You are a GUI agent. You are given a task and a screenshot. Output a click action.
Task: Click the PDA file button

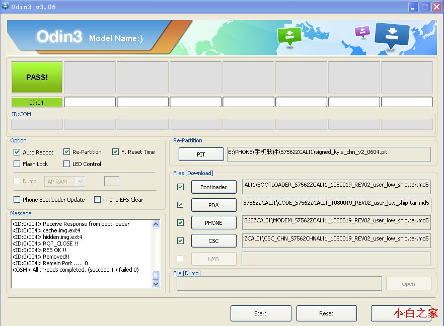point(213,205)
